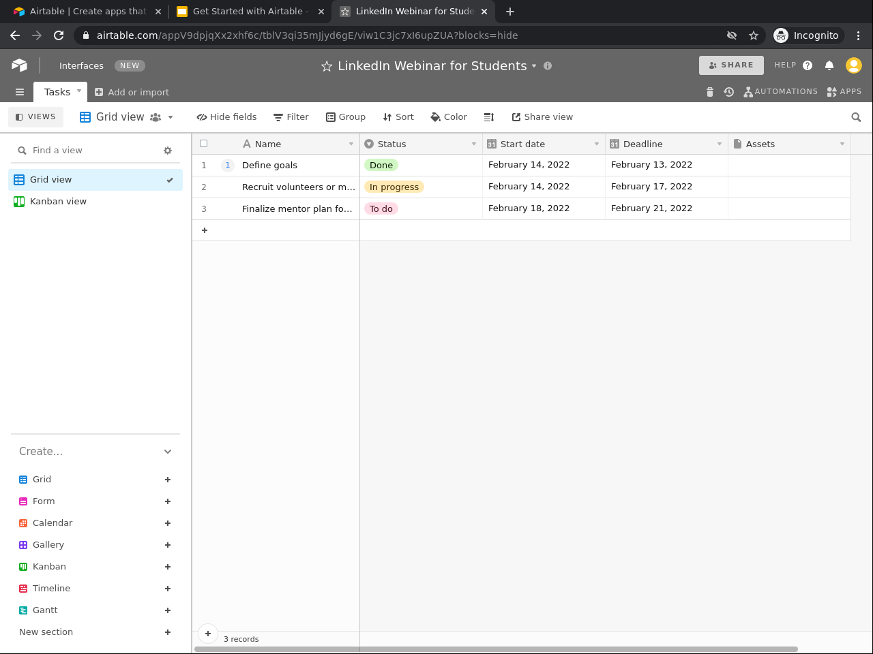Open the Tasks table tab dropdown
Screen dimensions: 873x654
pos(79,91)
